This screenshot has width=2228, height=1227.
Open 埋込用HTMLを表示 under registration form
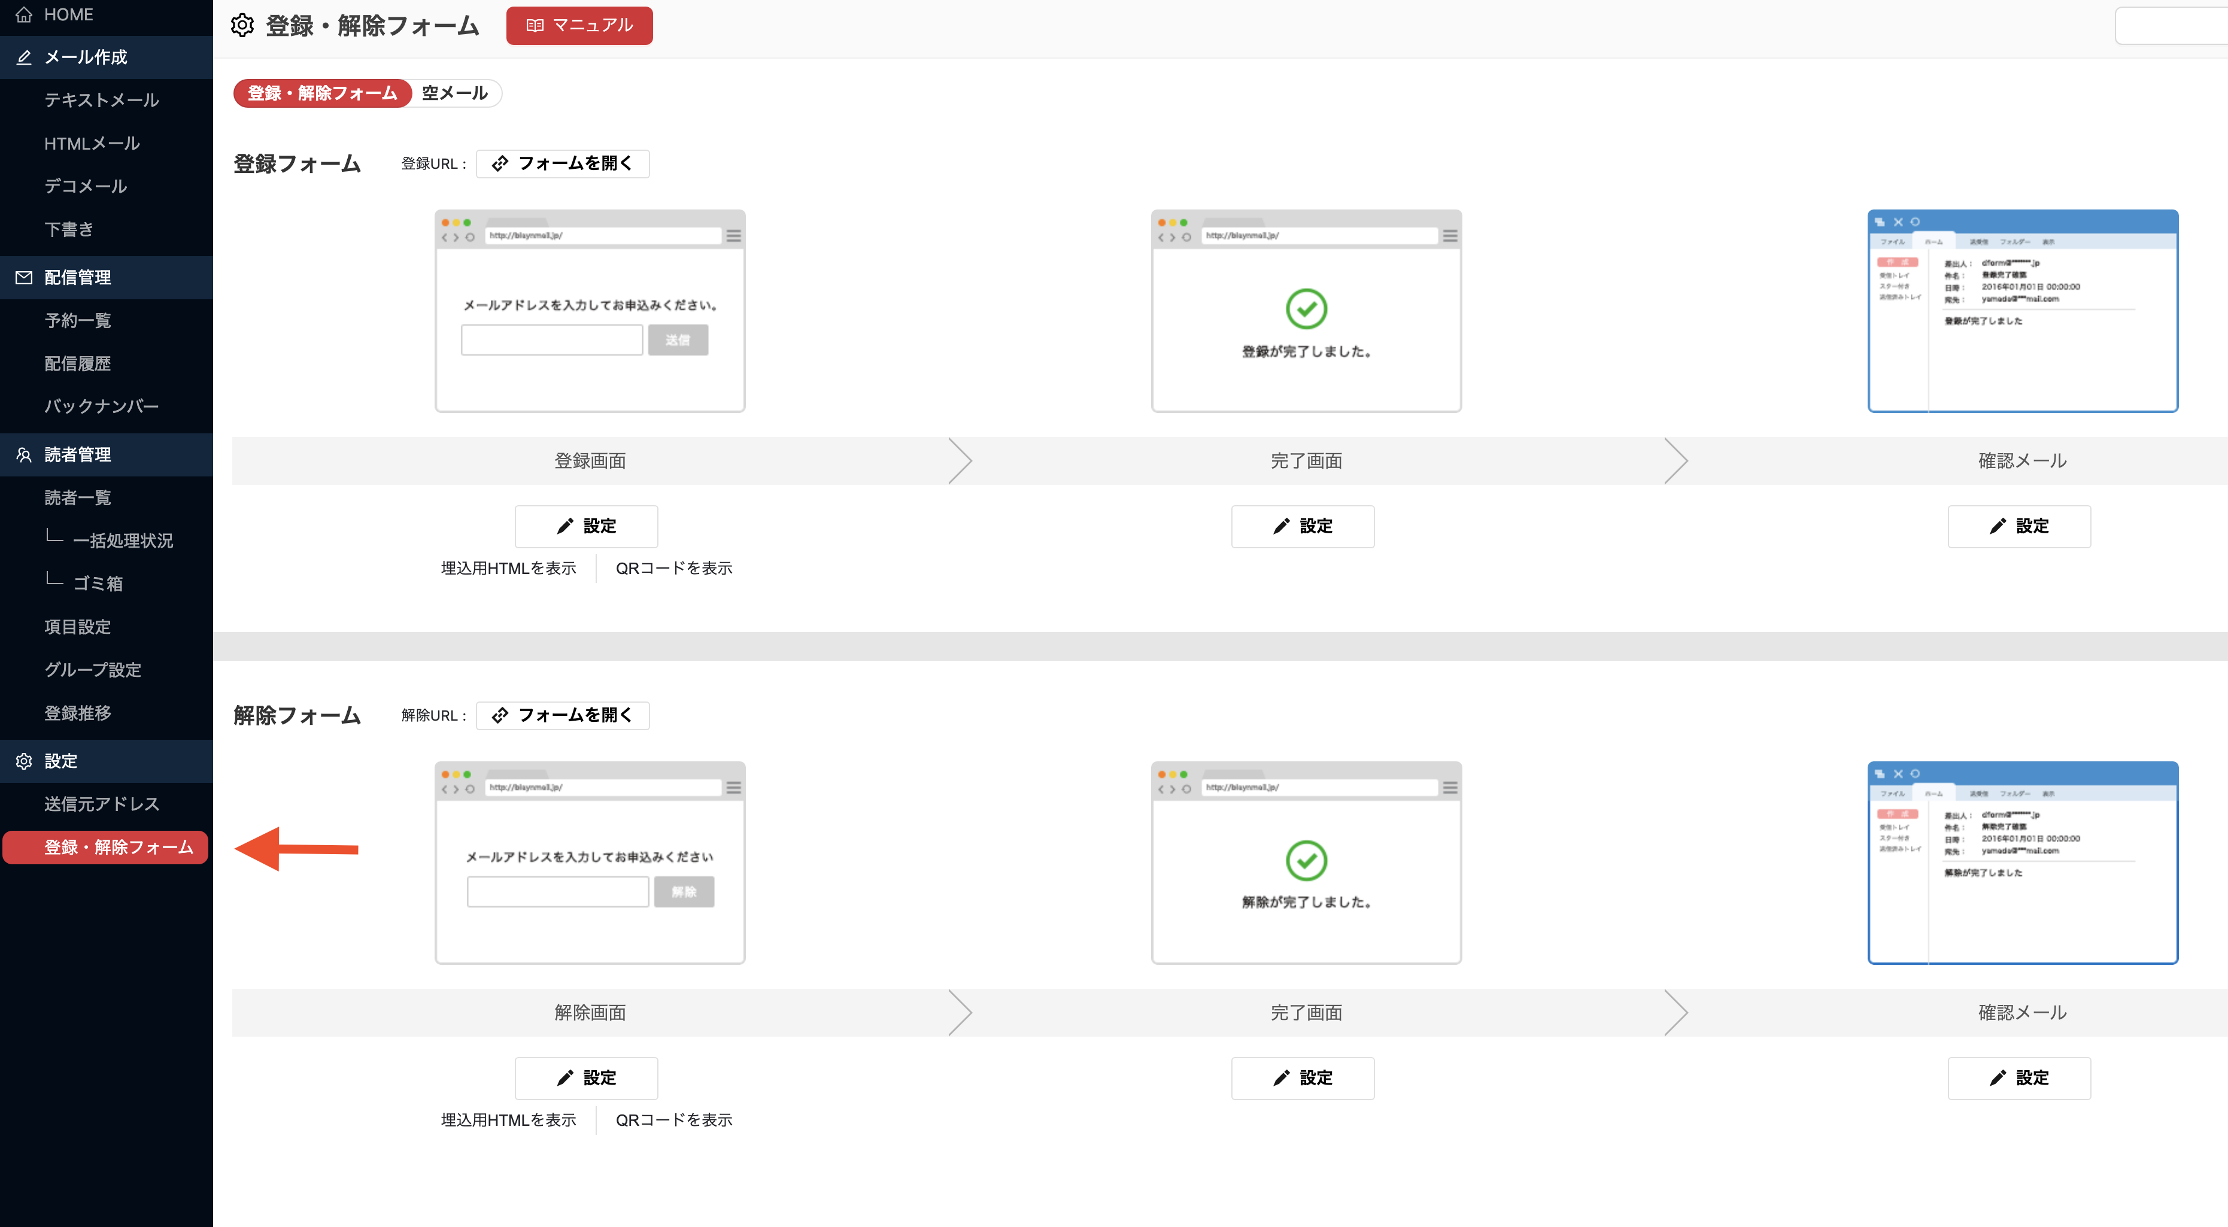coord(509,568)
